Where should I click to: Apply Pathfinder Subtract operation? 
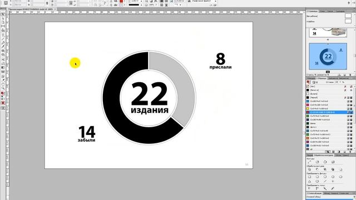pos(317,169)
